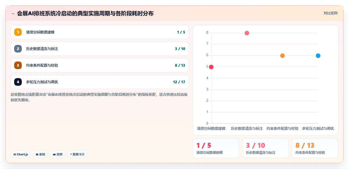
Task: Select the 场馆空间数据建模 list row label
Action: 40,32
